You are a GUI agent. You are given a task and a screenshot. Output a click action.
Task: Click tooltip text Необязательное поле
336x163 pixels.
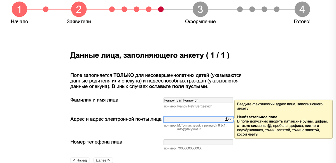tap(257, 117)
